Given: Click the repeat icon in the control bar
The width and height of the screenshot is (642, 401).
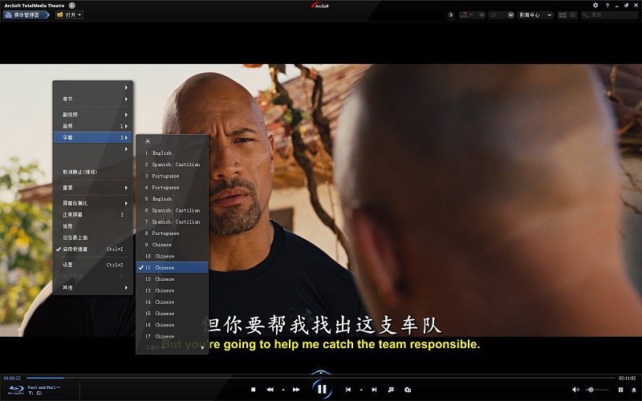Looking at the screenshot, I should (x=408, y=390).
